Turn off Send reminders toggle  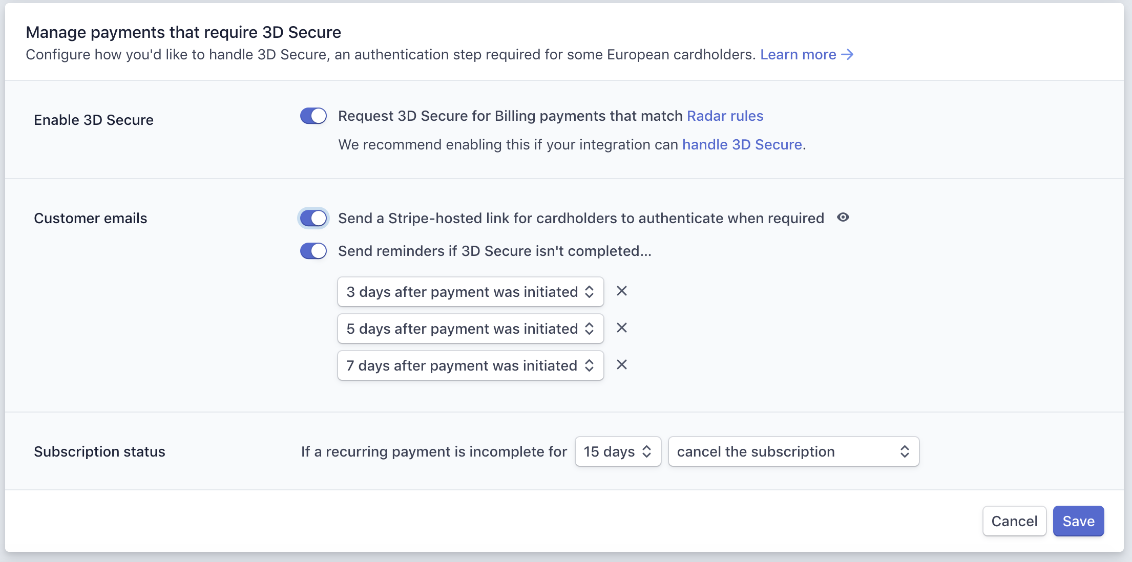pos(313,251)
